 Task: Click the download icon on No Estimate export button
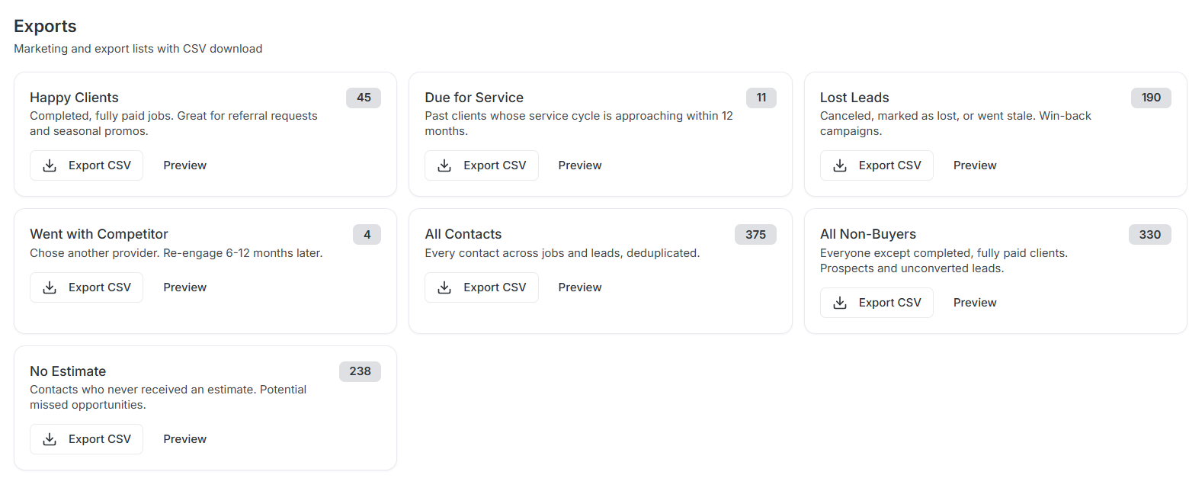tap(50, 438)
